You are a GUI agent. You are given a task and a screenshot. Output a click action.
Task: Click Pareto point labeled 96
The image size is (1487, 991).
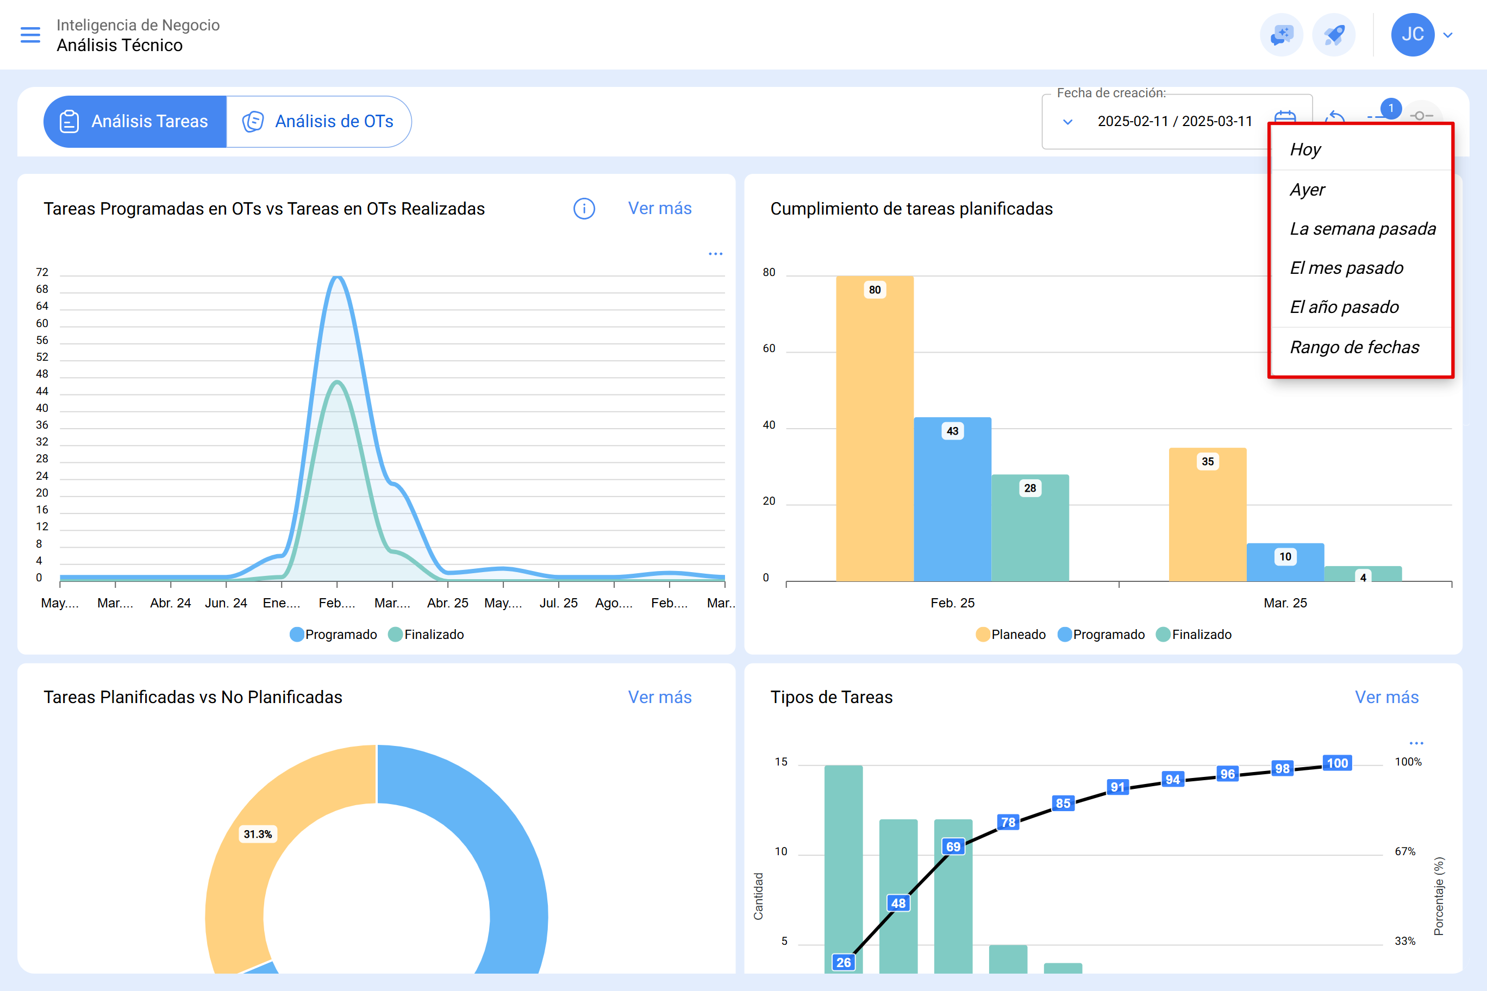[x=1228, y=774]
